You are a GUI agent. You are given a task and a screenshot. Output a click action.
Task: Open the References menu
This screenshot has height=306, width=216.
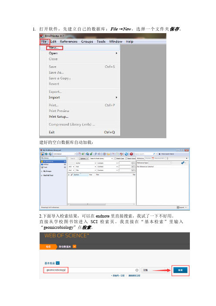pyautogui.click(x=69, y=41)
